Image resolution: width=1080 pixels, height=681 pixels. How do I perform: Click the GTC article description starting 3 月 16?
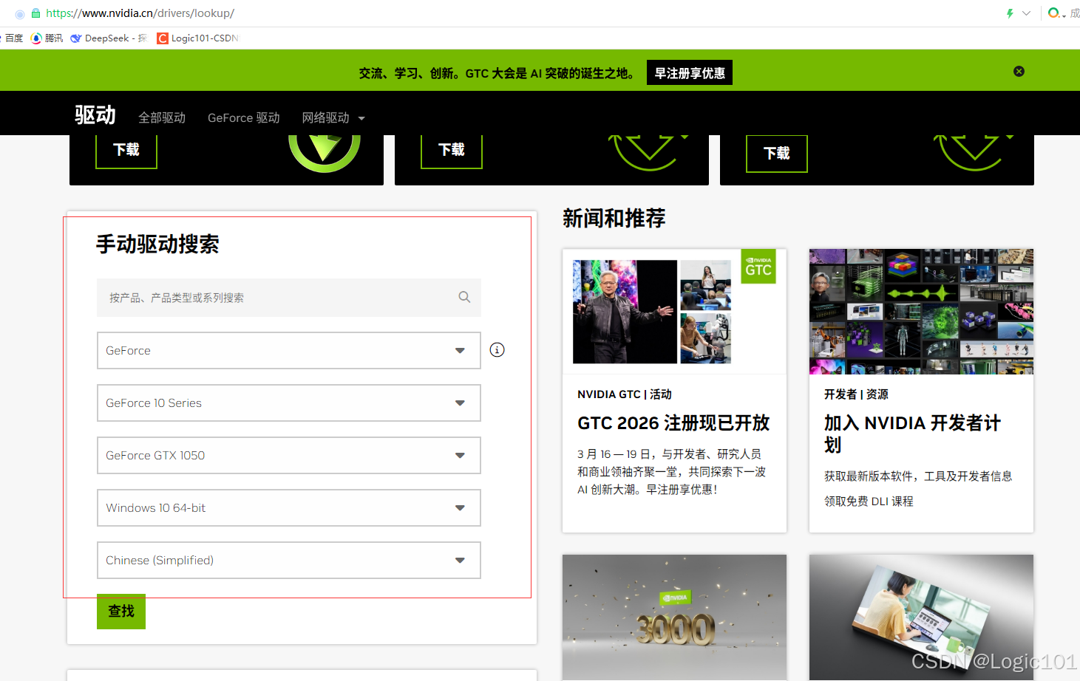point(671,472)
